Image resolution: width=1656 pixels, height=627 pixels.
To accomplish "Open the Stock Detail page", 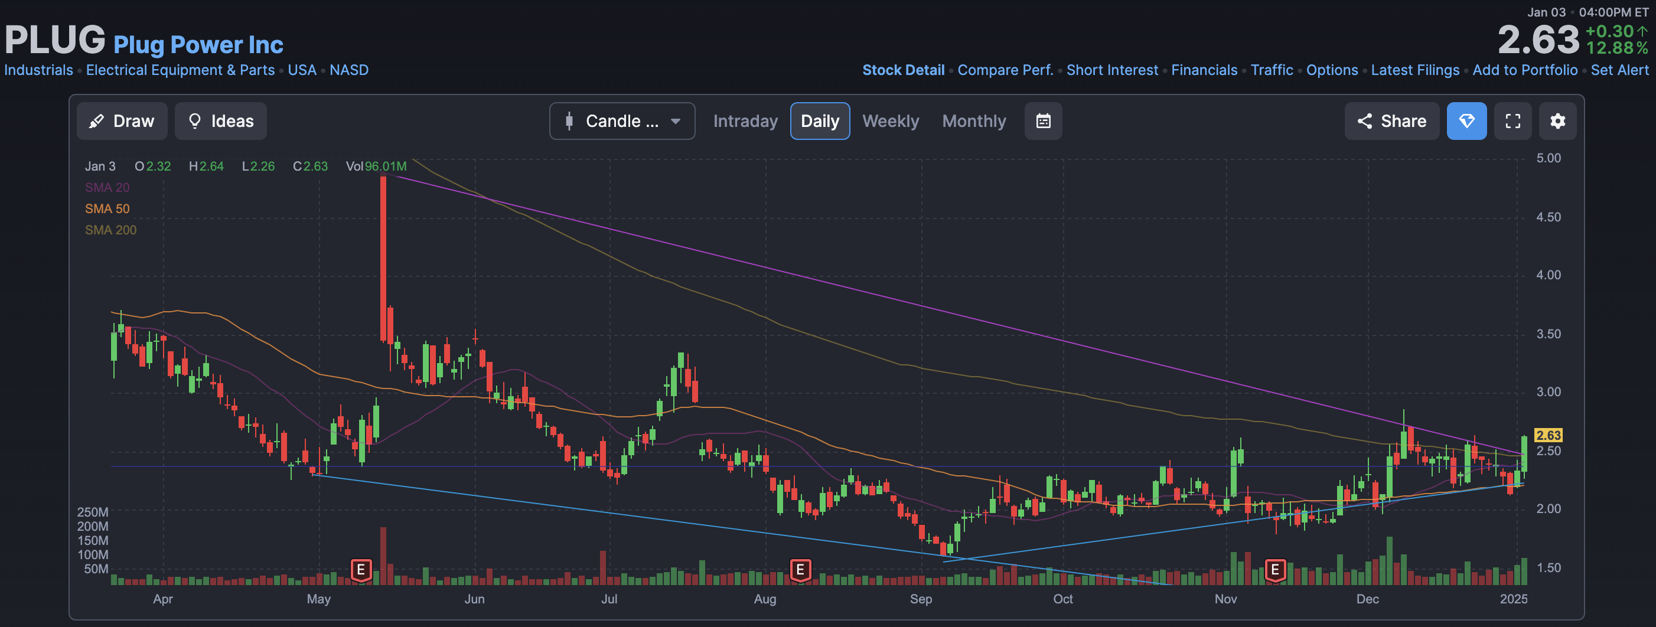I will point(903,70).
